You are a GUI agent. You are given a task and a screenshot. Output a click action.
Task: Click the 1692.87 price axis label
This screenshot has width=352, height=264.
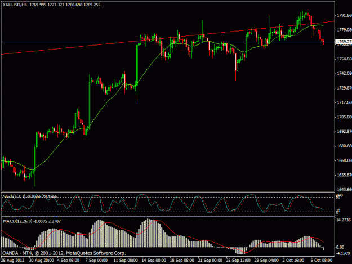(344, 132)
